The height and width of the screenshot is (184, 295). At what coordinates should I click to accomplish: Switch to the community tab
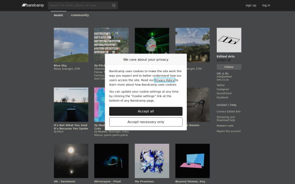pyautogui.click(x=80, y=15)
